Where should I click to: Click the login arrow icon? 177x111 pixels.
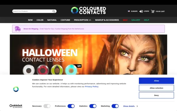tap(141, 11)
